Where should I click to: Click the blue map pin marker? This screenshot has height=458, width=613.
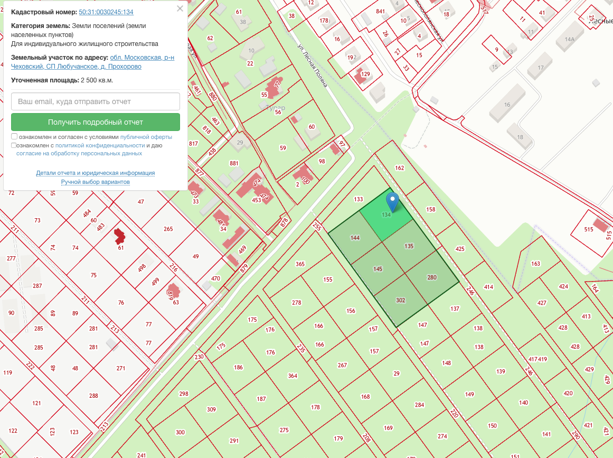click(392, 202)
